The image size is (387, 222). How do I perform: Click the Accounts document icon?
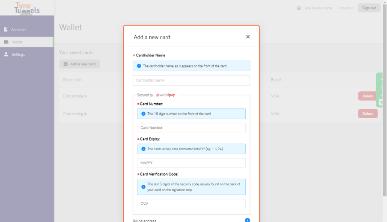coord(6,29)
